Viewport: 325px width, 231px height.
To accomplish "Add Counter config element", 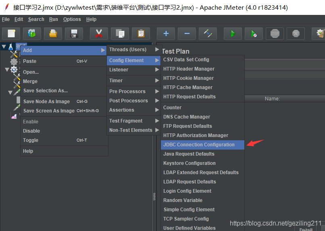I will (203, 108).
